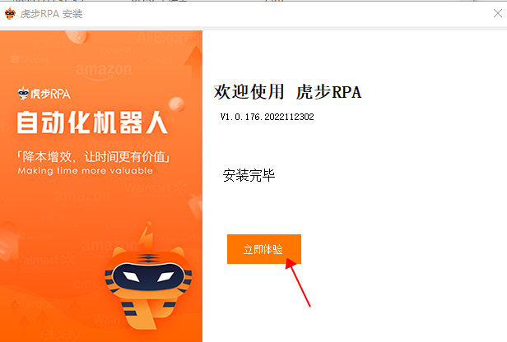Click the tiger icon in the title bar

point(10,13)
